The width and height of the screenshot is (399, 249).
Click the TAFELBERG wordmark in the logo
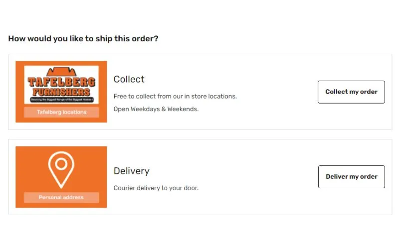click(x=61, y=82)
